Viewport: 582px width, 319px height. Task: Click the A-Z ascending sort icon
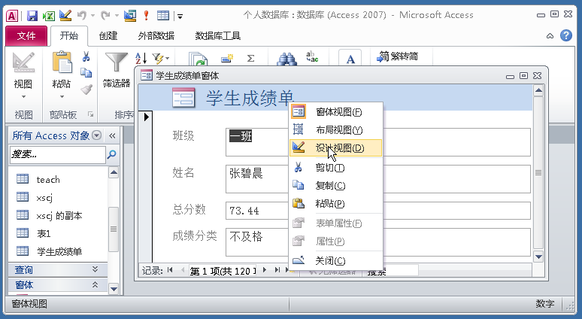tap(141, 58)
